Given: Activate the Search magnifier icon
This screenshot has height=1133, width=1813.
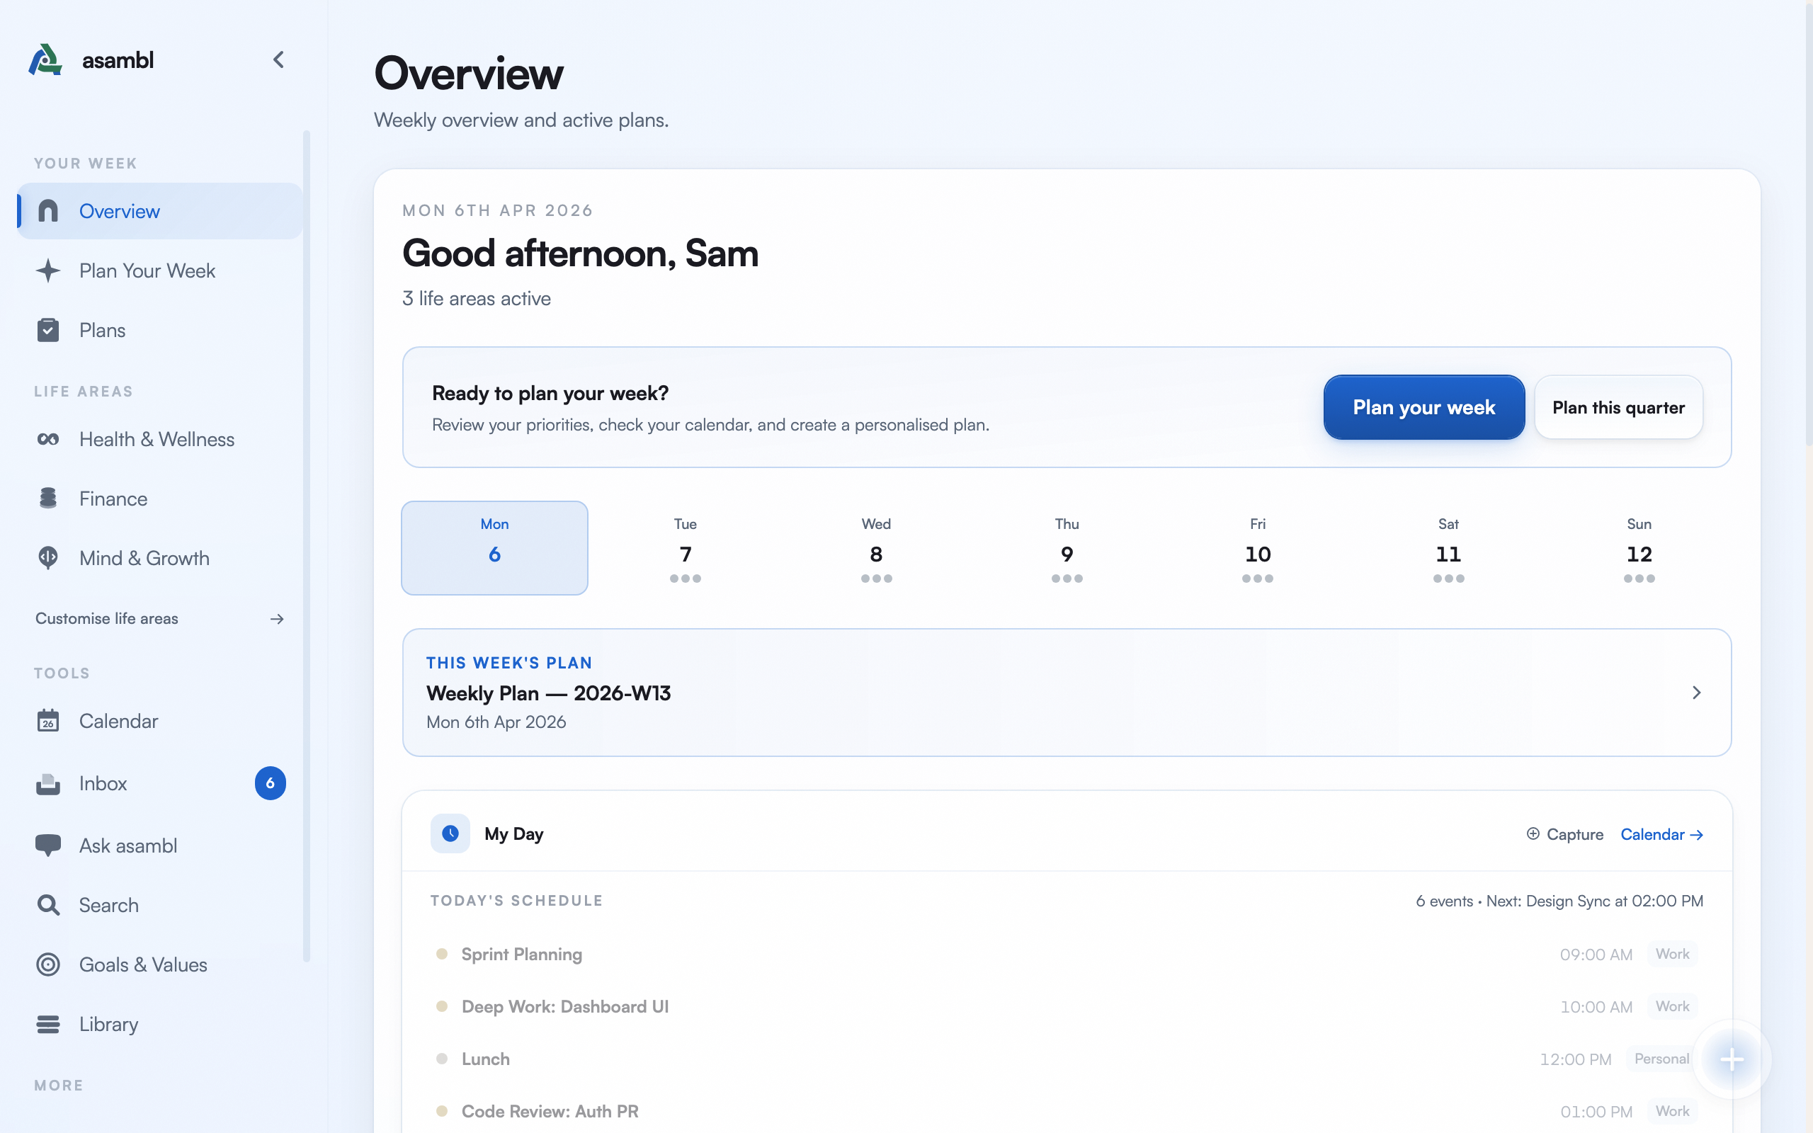Looking at the screenshot, I should coord(48,905).
